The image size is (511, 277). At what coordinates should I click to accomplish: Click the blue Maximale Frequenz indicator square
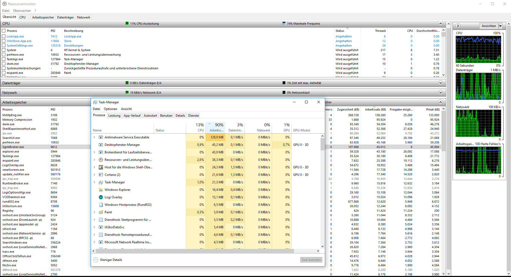pyautogui.click(x=284, y=24)
